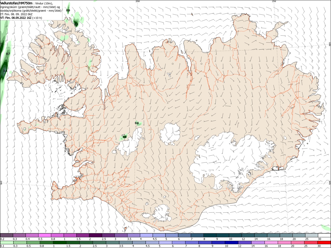The height and width of the screenshot is (248, 331).
Task: Click the 0.9 precipitation value on the map
Action: click(68, 10)
